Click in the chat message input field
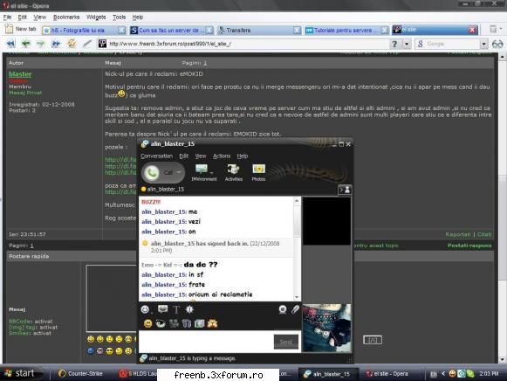507x381 pixels. pos(206,342)
